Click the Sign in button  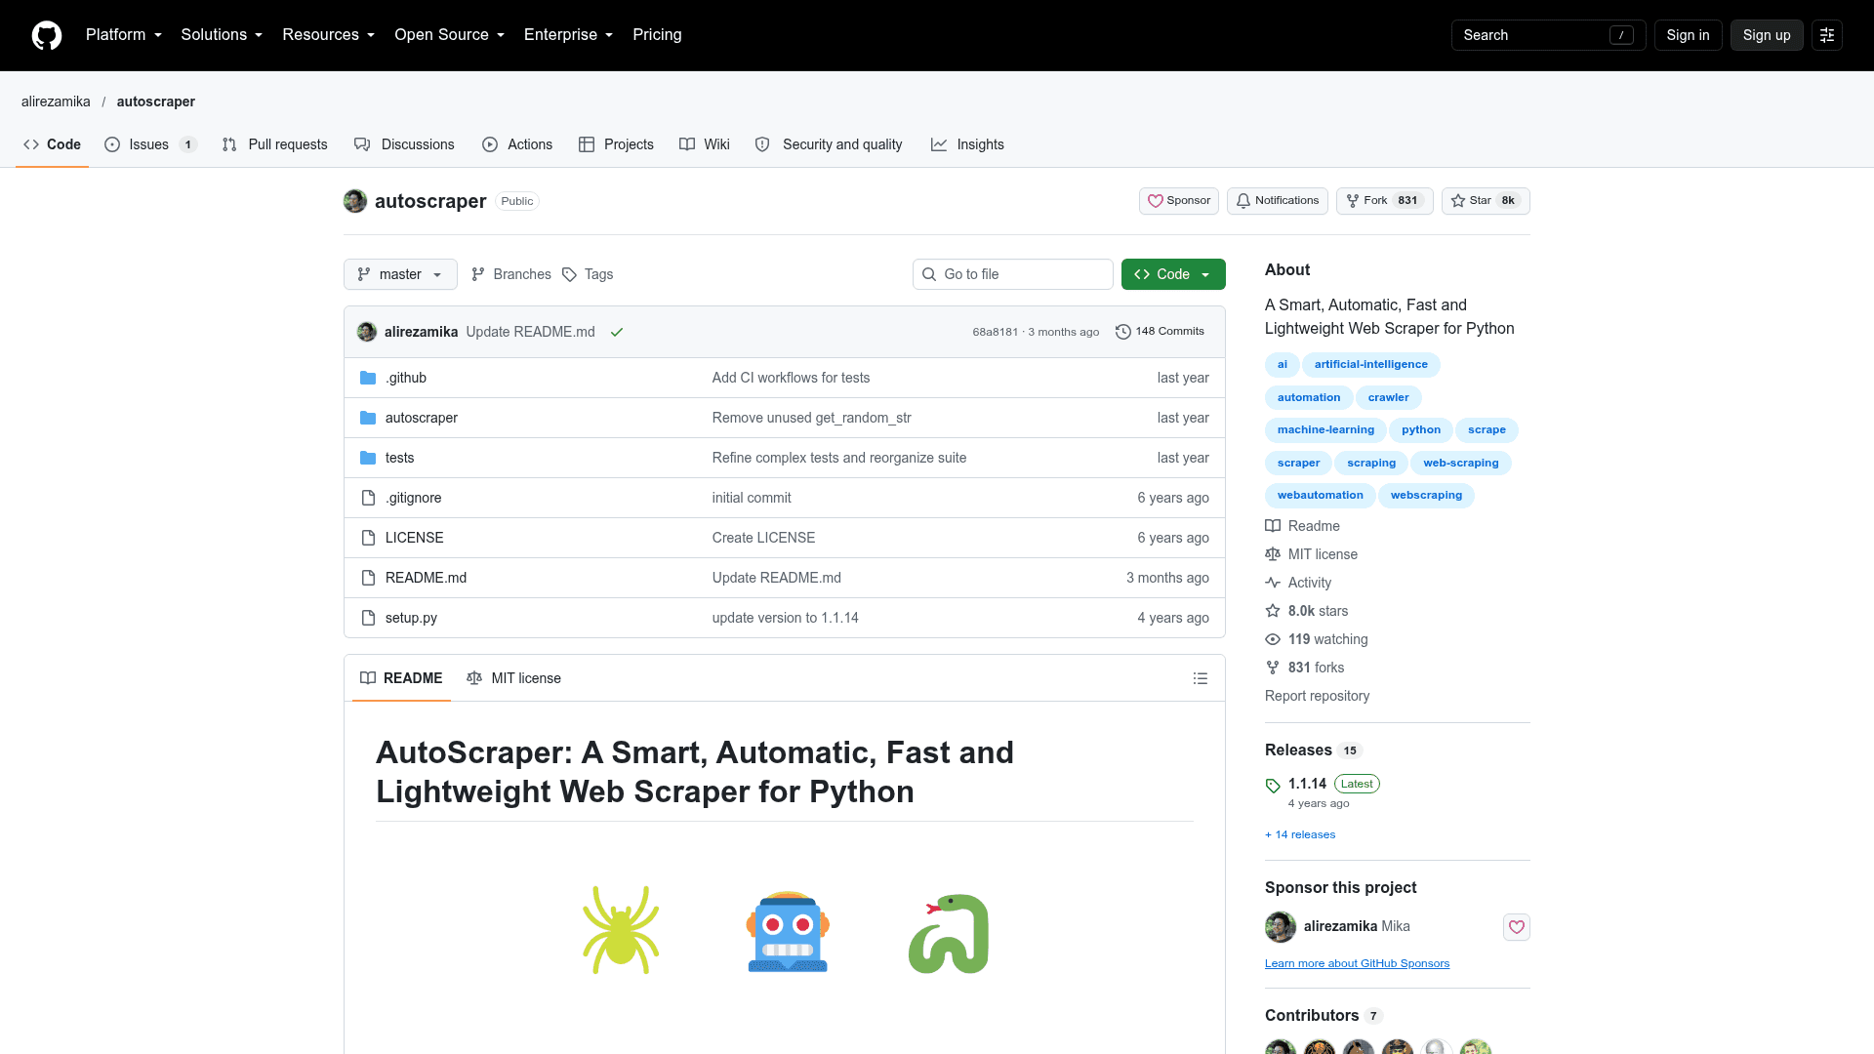[x=1689, y=35]
